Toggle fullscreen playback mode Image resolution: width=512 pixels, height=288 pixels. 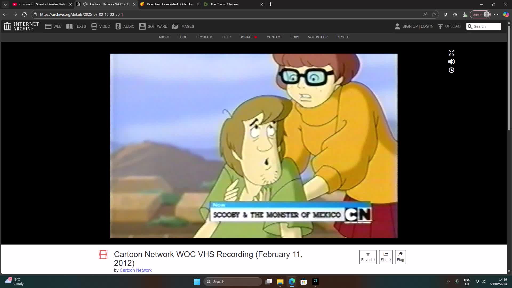coord(451,53)
